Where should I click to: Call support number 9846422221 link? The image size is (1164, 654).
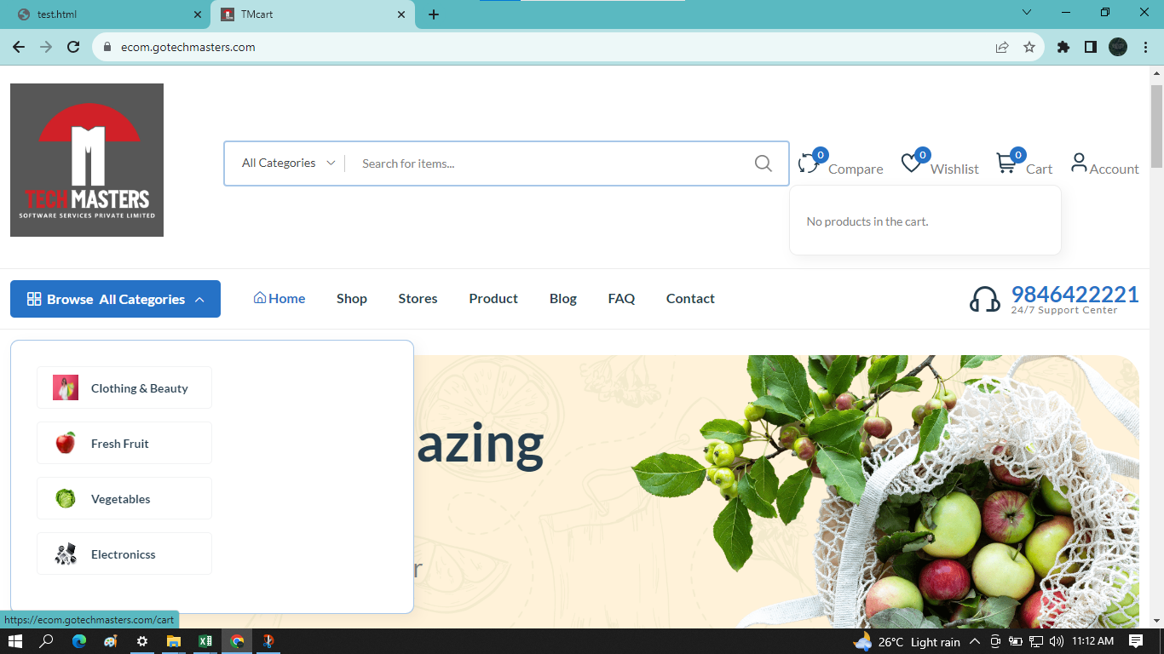1074,295
